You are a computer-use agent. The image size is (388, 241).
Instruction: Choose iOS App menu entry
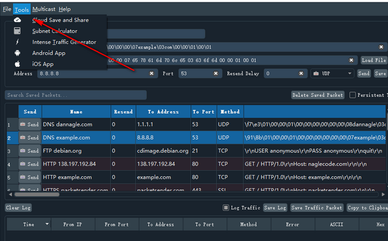(43, 64)
